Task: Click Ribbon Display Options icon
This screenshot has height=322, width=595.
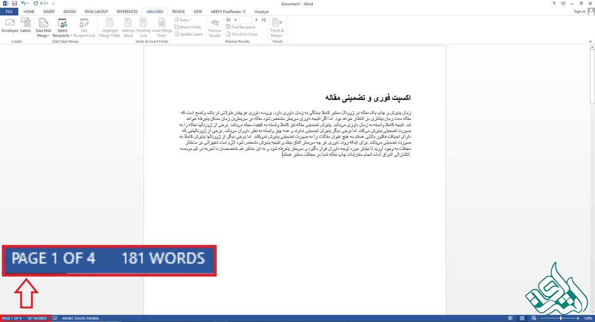Action: (563, 3)
